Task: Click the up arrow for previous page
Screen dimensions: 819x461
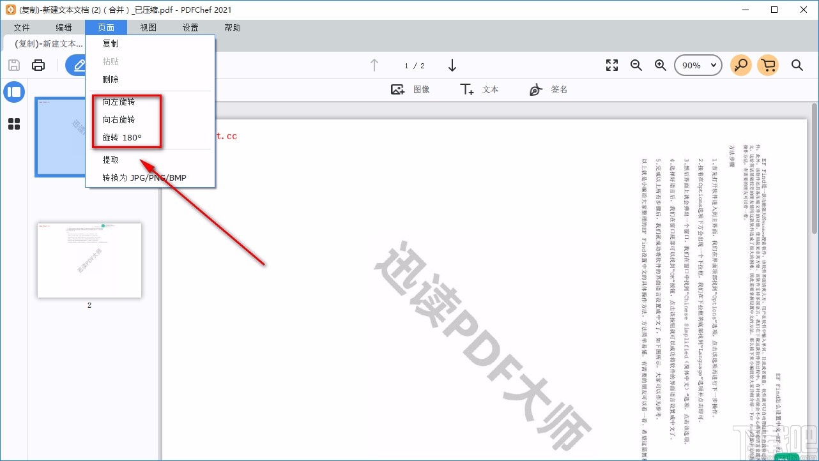Action: [x=374, y=65]
